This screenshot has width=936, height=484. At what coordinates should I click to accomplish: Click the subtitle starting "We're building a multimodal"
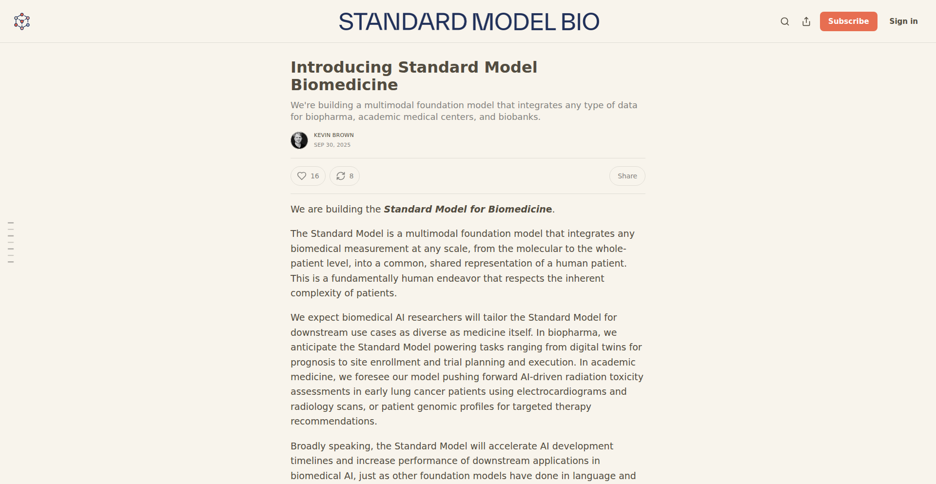tap(464, 111)
